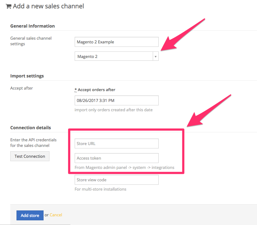
Task: Click the Magento 2 Example name field
Action: (117, 42)
